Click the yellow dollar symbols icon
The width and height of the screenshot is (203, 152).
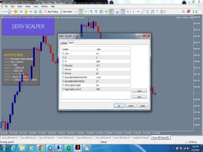16,12
